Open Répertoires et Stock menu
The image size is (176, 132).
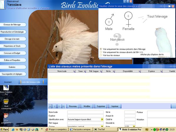pyautogui.click(x=13, y=46)
